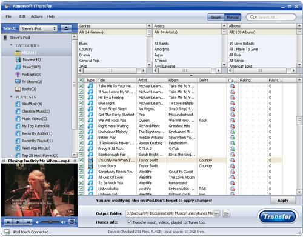The width and height of the screenshot is (303, 237).
Task: Collapse the PLAYLISTS section
Action: pyautogui.click(x=12, y=97)
